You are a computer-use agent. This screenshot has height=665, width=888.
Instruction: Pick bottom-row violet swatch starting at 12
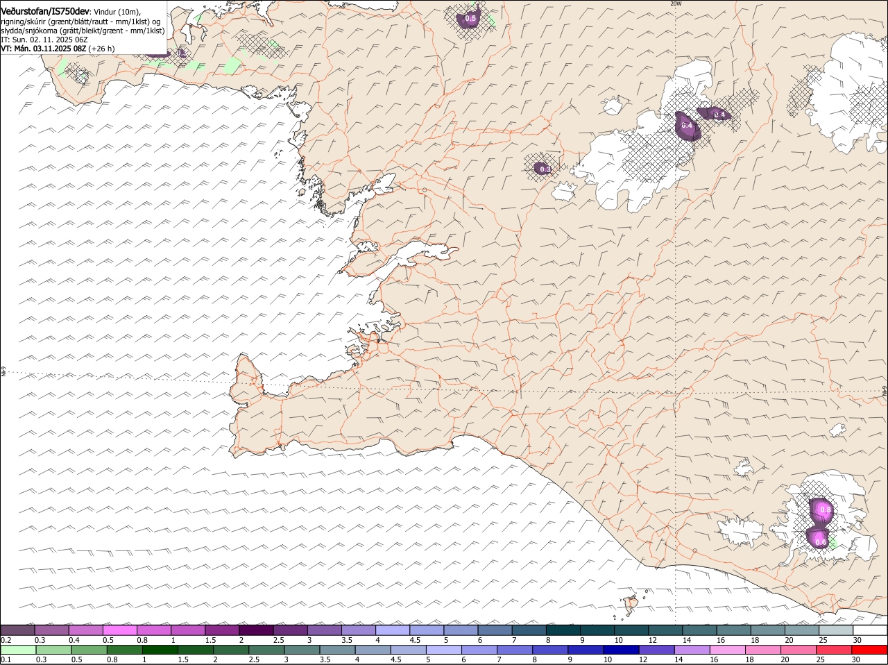656,650
